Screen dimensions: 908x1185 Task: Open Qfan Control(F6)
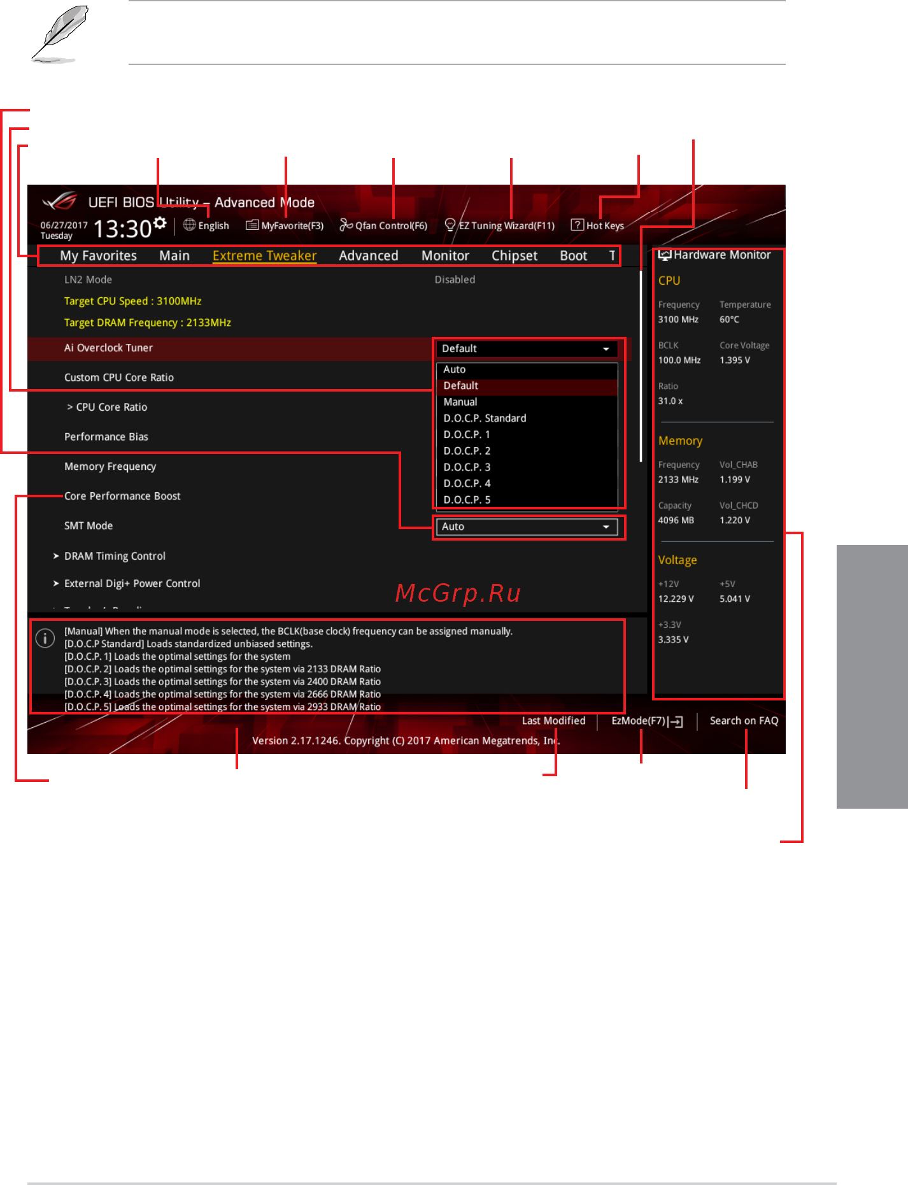[x=383, y=225]
